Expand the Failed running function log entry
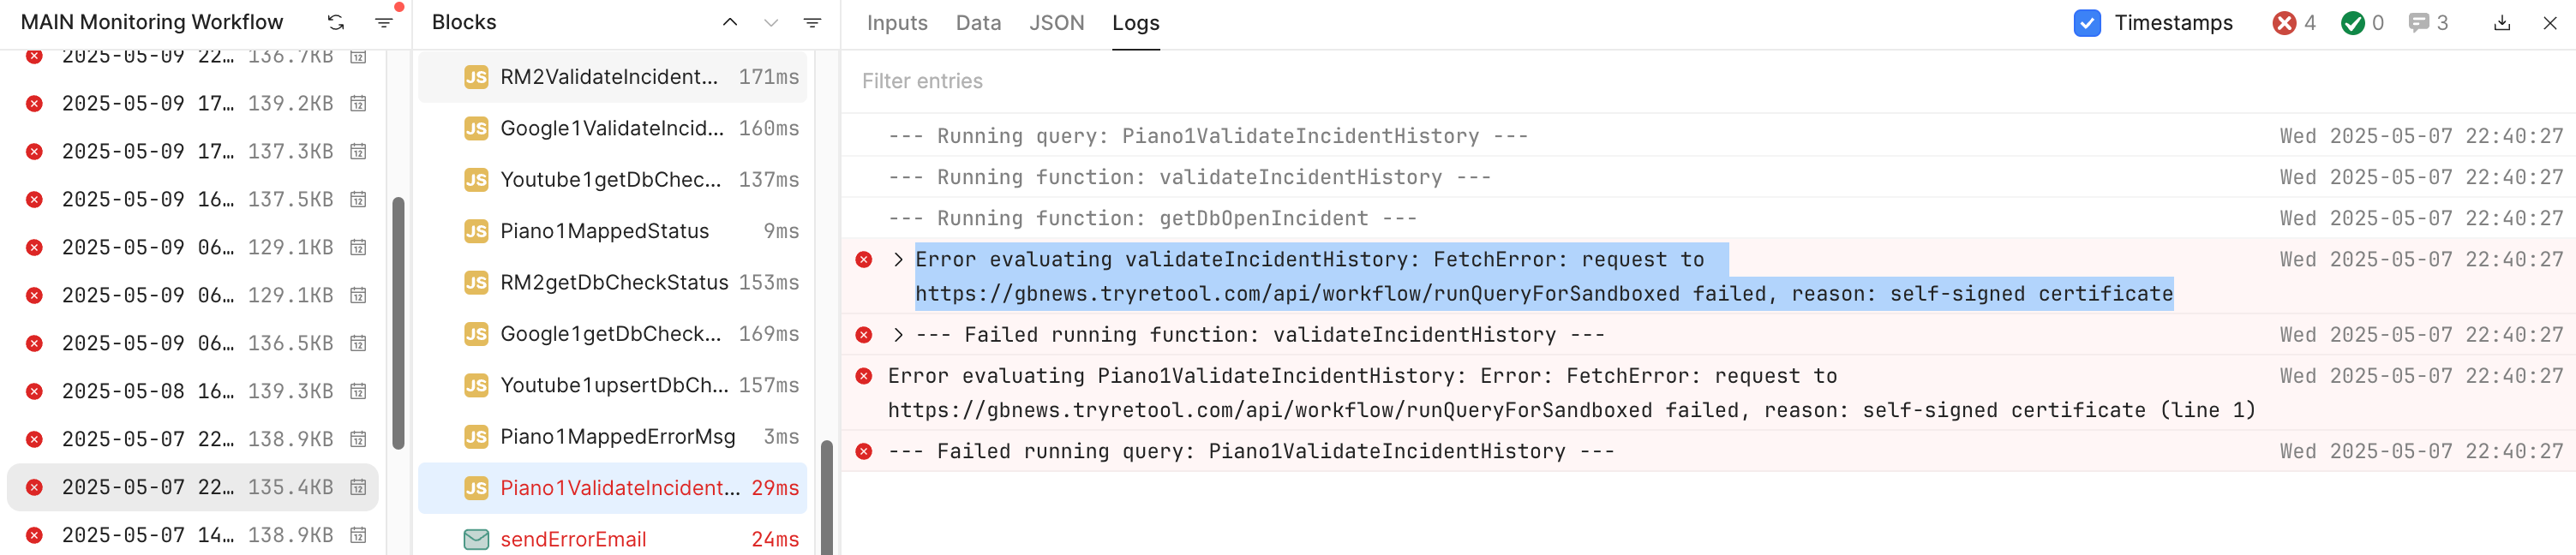 [x=898, y=335]
